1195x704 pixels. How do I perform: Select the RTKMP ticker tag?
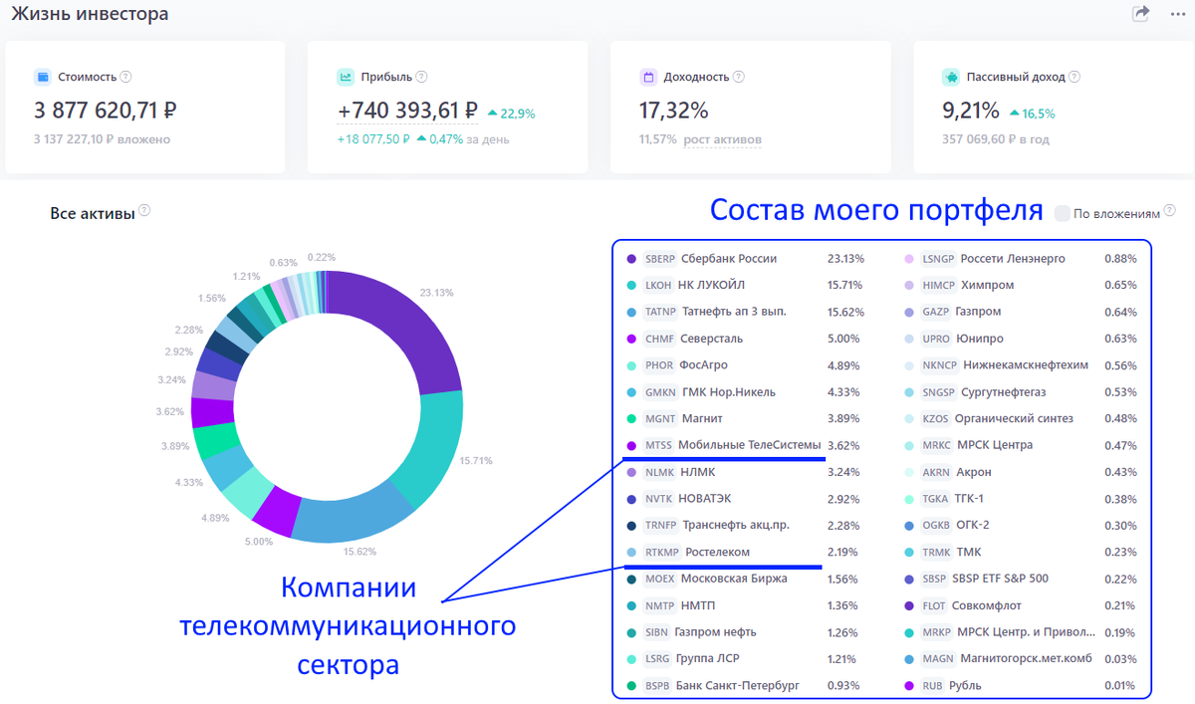[662, 552]
